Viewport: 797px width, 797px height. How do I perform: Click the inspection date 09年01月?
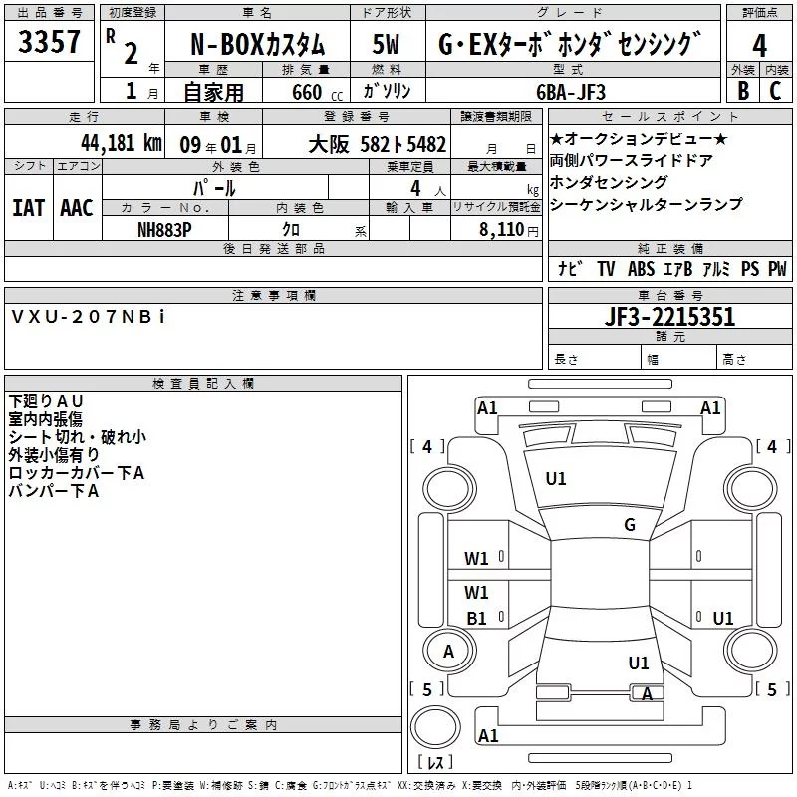coord(217,145)
